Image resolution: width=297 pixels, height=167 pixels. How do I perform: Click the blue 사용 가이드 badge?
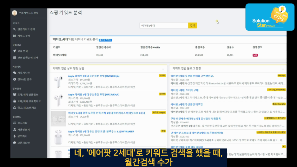105,40
